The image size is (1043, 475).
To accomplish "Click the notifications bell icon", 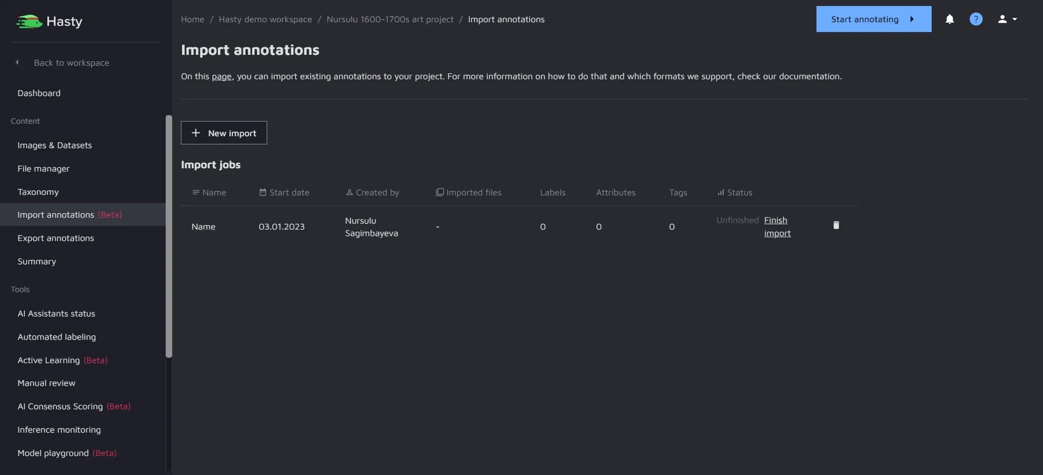I will (950, 20).
